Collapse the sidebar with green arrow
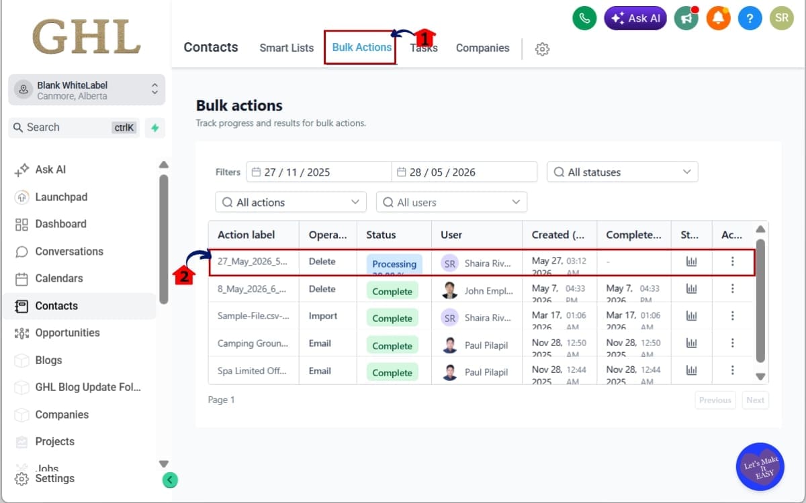 170,480
